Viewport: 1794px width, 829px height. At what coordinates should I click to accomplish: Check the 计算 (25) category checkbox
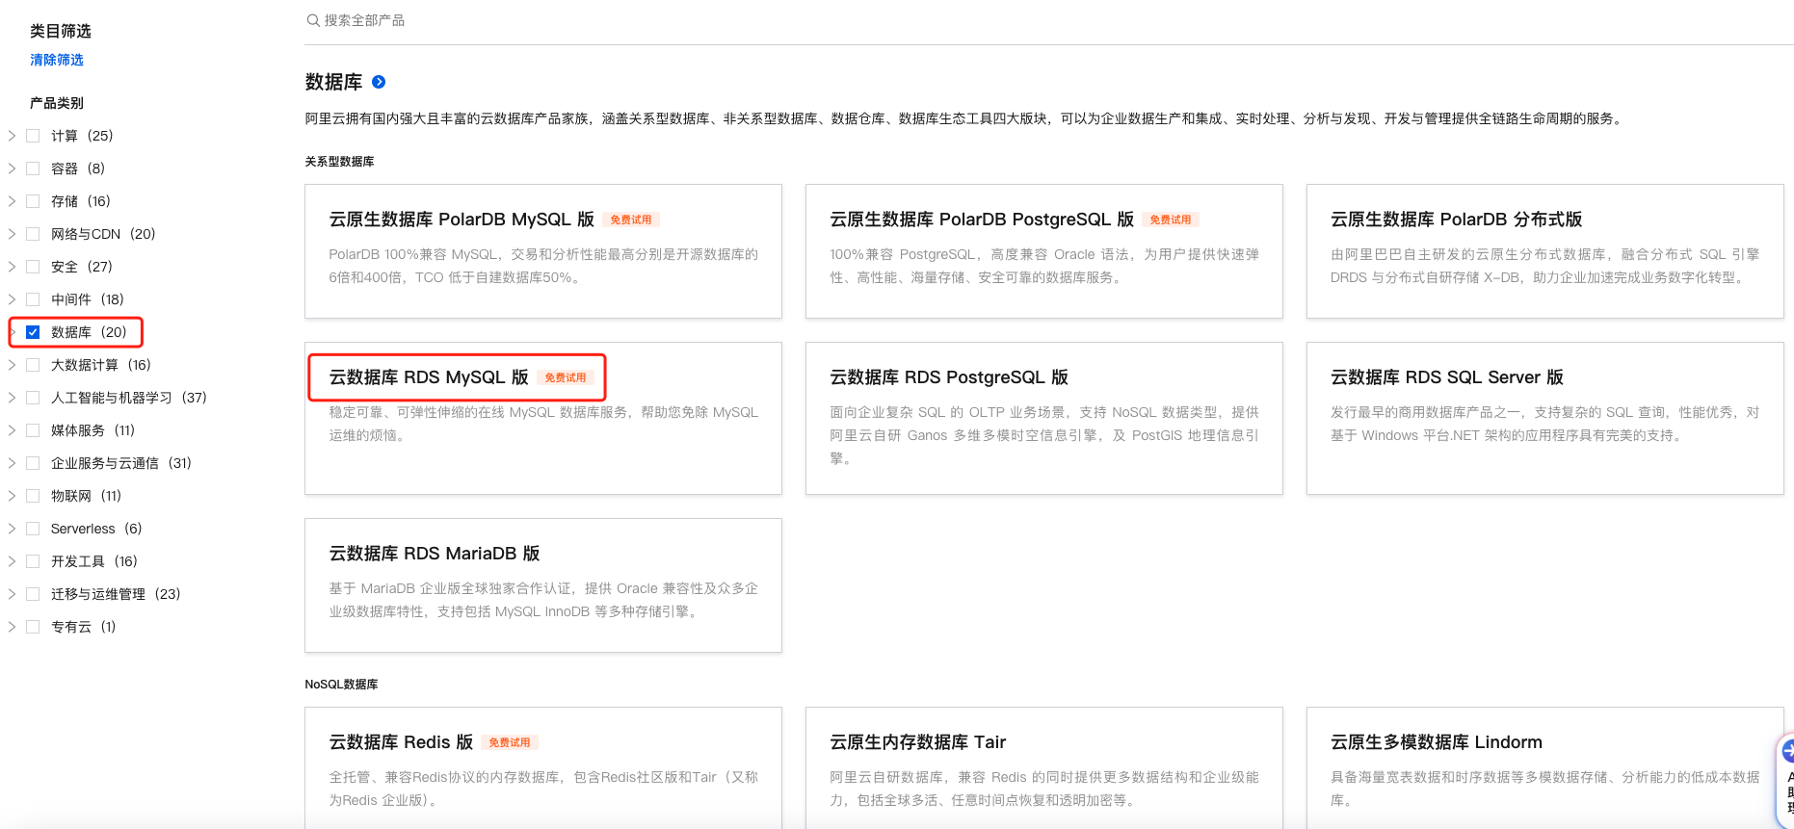point(33,136)
